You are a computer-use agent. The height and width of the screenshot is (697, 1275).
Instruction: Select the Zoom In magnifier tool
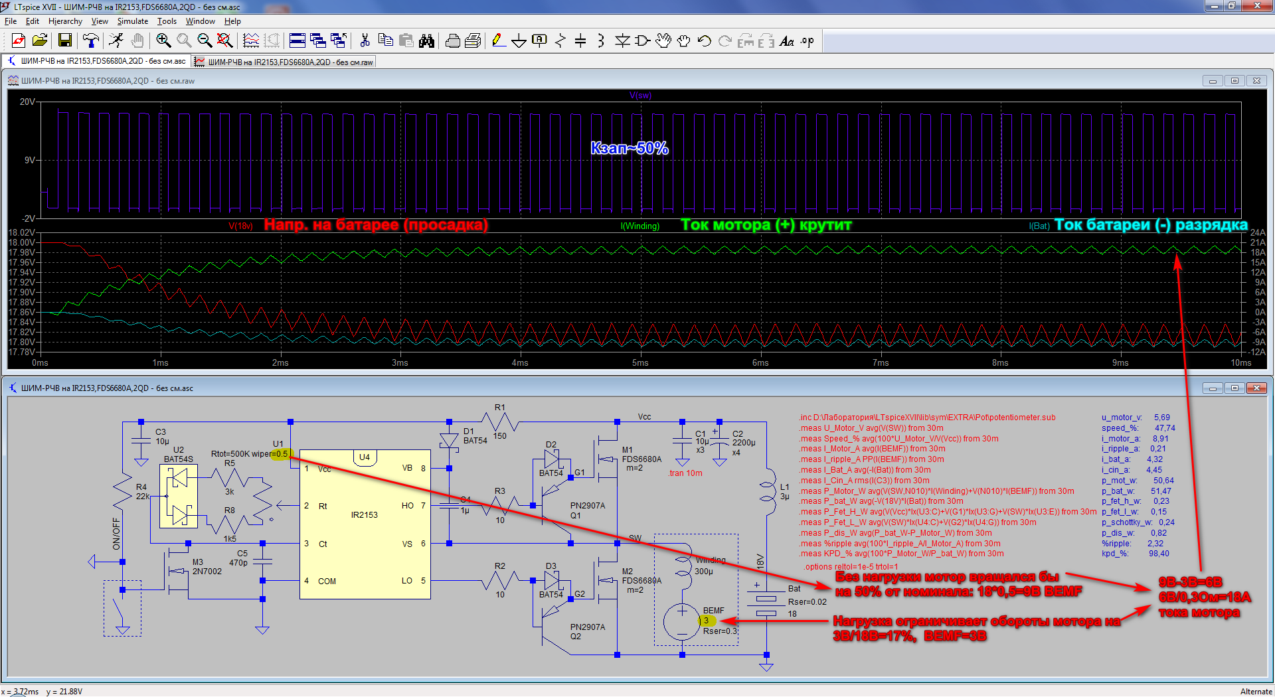[163, 41]
